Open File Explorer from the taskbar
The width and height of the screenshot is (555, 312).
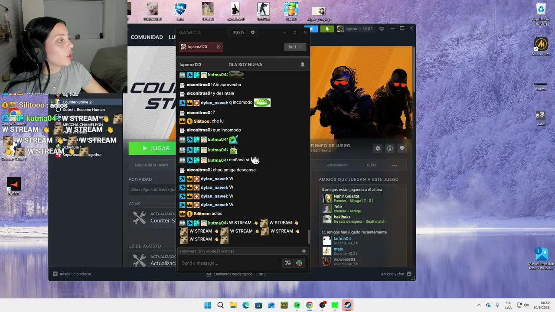(233, 305)
